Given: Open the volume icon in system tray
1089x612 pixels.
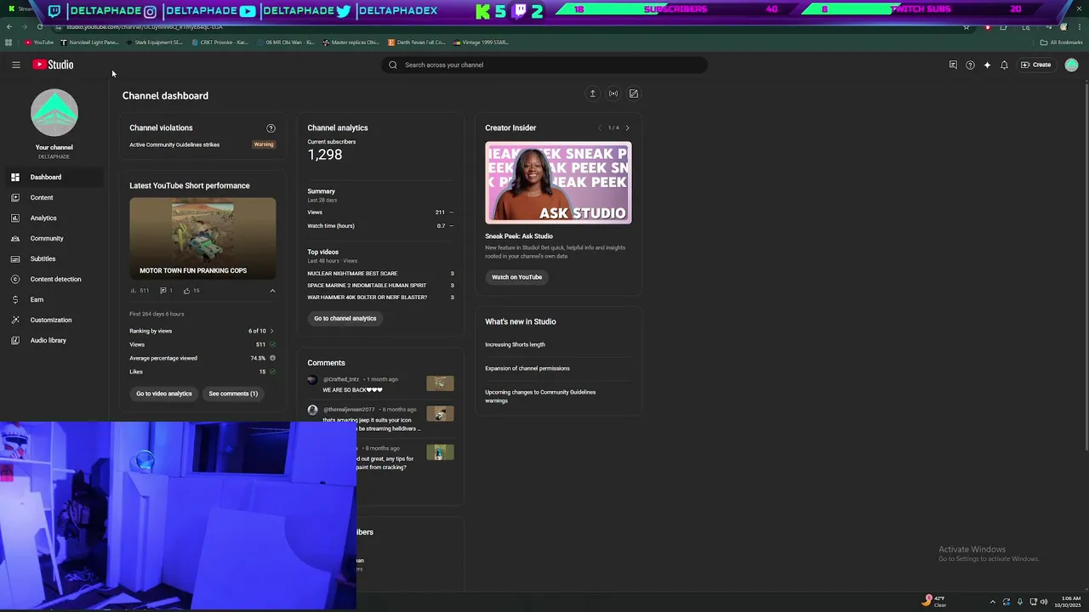Looking at the screenshot, I should (1044, 602).
